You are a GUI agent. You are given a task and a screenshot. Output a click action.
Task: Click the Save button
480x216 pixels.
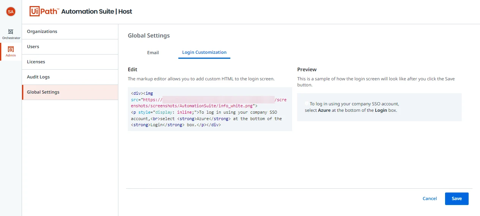pyautogui.click(x=456, y=199)
